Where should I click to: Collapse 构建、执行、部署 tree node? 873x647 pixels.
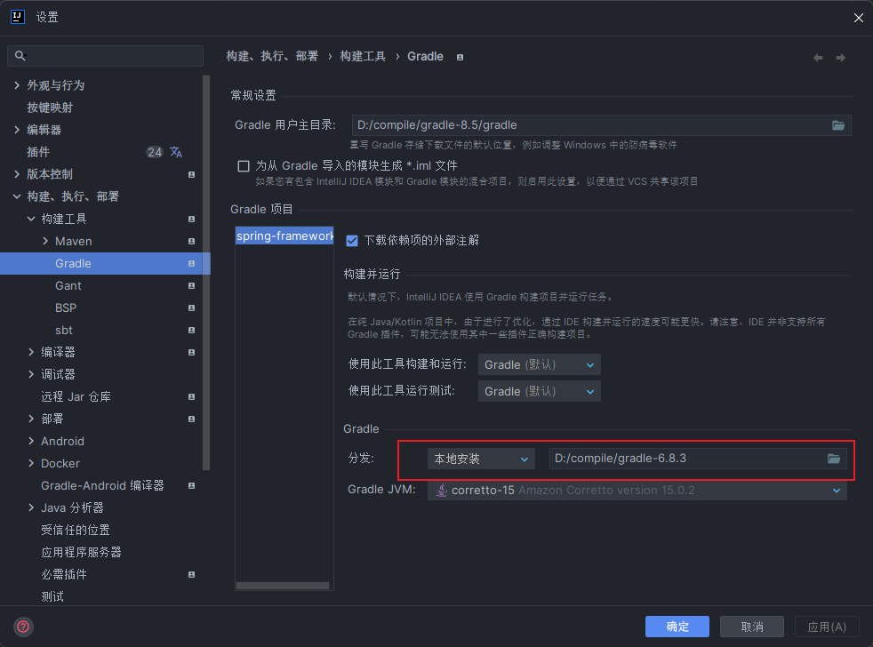pyautogui.click(x=17, y=196)
